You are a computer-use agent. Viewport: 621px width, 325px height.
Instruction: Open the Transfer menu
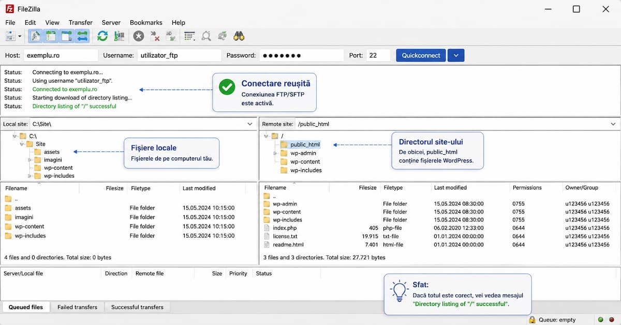tap(80, 22)
